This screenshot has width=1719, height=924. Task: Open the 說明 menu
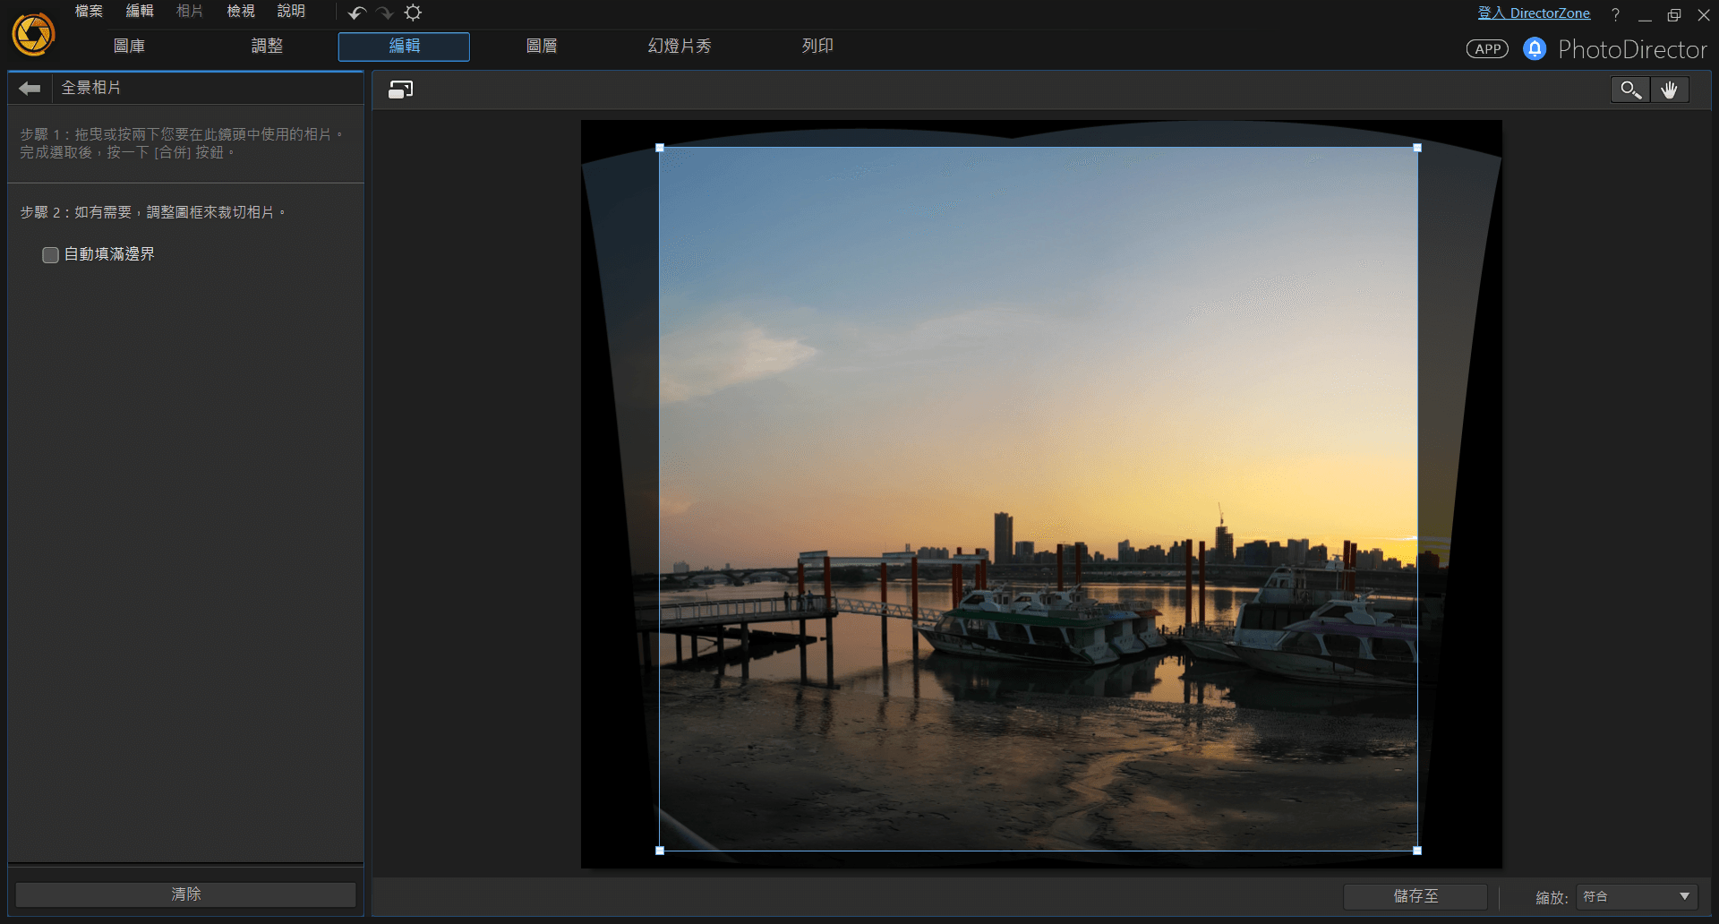click(291, 12)
